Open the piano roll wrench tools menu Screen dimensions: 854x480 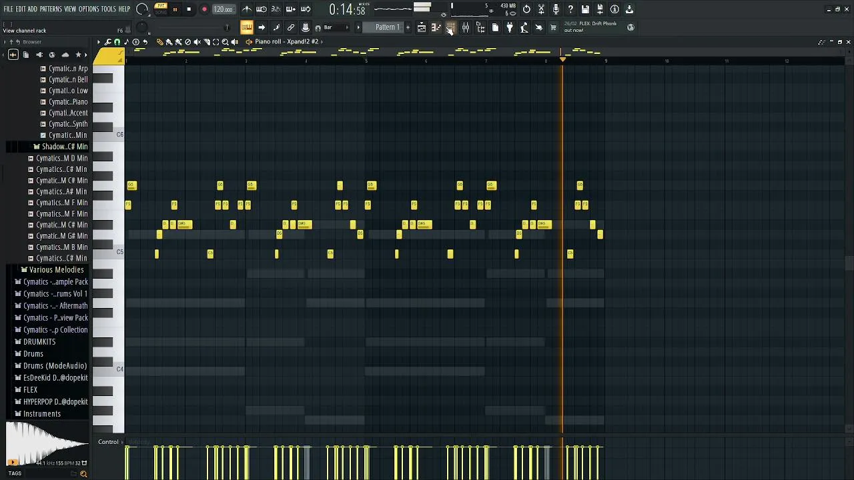(x=107, y=42)
